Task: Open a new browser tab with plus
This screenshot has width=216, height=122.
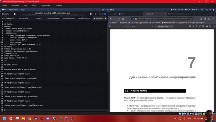Action: tap(195, 14)
